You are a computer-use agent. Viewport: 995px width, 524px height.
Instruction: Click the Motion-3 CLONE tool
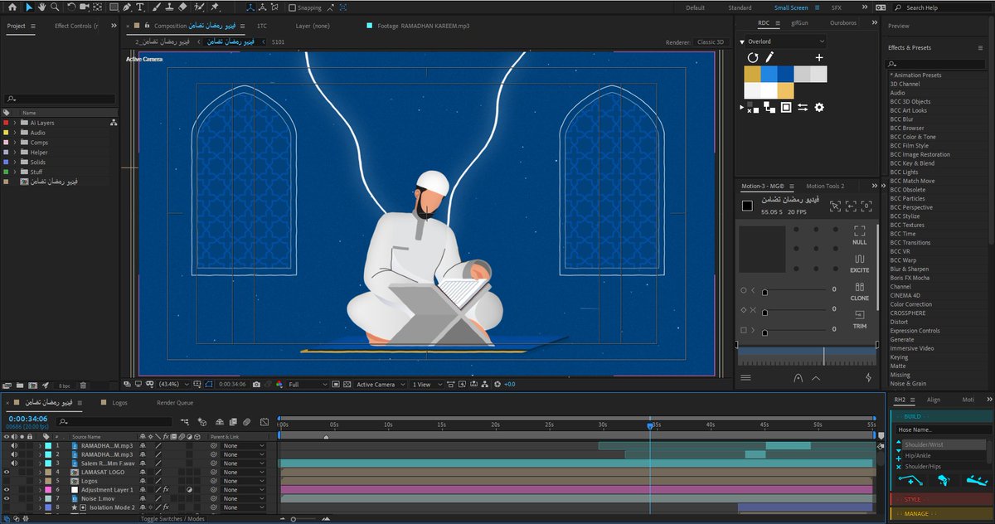click(859, 292)
